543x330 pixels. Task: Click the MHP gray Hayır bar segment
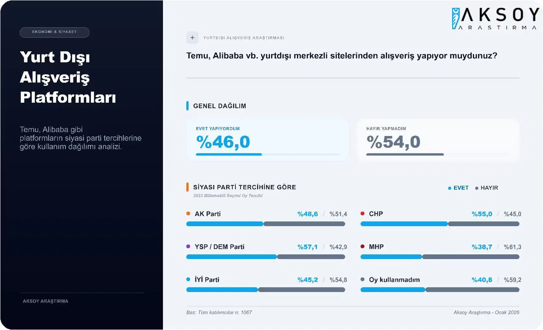click(470, 257)
